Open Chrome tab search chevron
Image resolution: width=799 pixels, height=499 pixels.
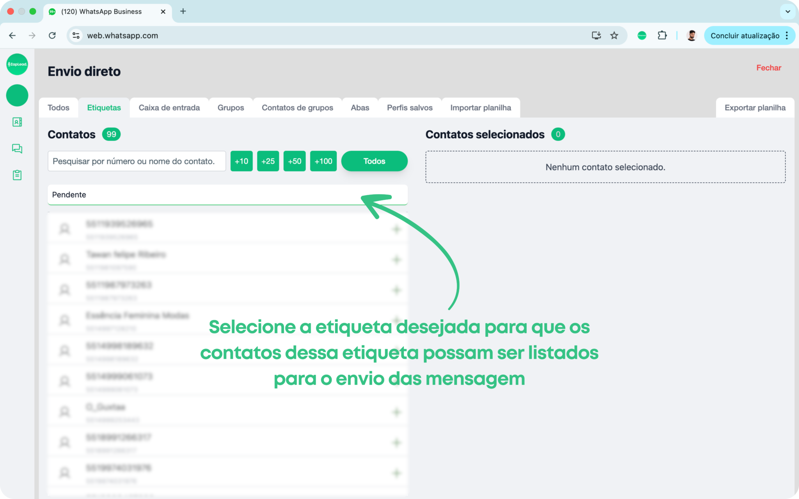788,11
